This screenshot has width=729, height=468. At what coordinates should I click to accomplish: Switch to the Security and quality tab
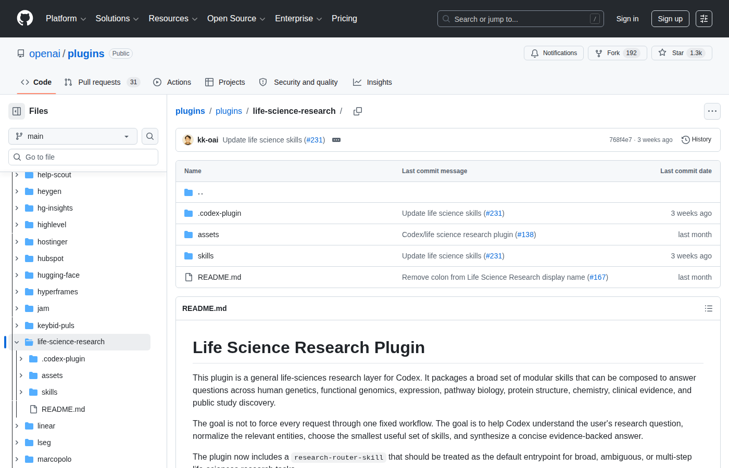tap(298, 82)
